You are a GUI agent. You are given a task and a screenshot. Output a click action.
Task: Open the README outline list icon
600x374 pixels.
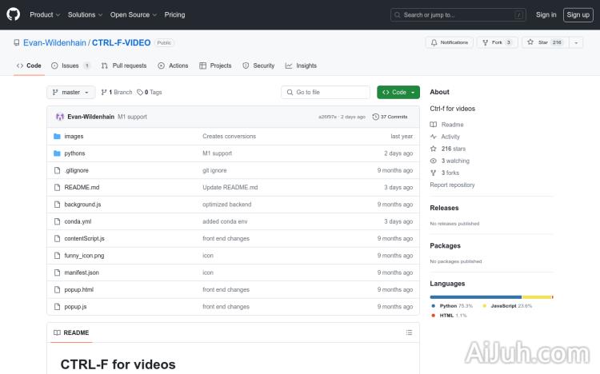pos(409,332)
